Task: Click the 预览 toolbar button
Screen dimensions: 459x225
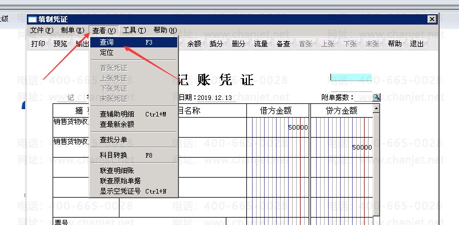Action: [x=60, y=44]
